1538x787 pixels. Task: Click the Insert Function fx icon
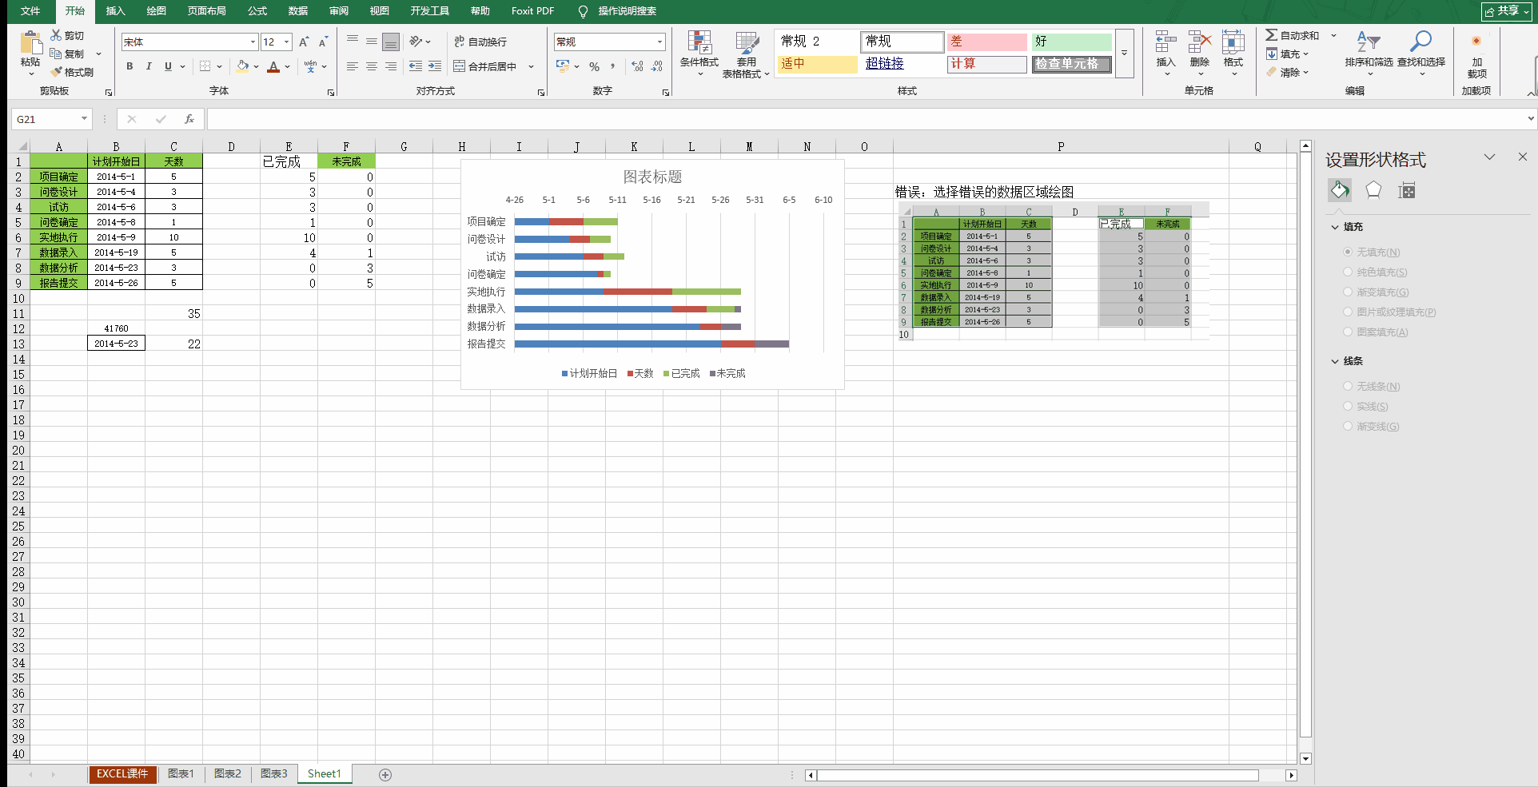pos(189,119)
